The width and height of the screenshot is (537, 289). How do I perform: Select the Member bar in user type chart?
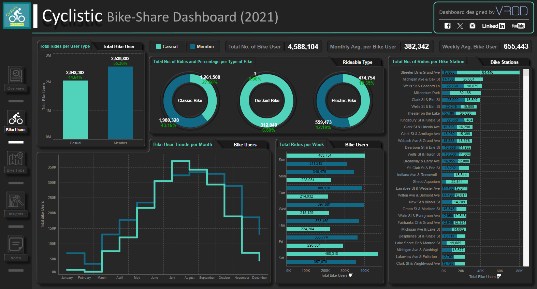(x=120, y=103)
